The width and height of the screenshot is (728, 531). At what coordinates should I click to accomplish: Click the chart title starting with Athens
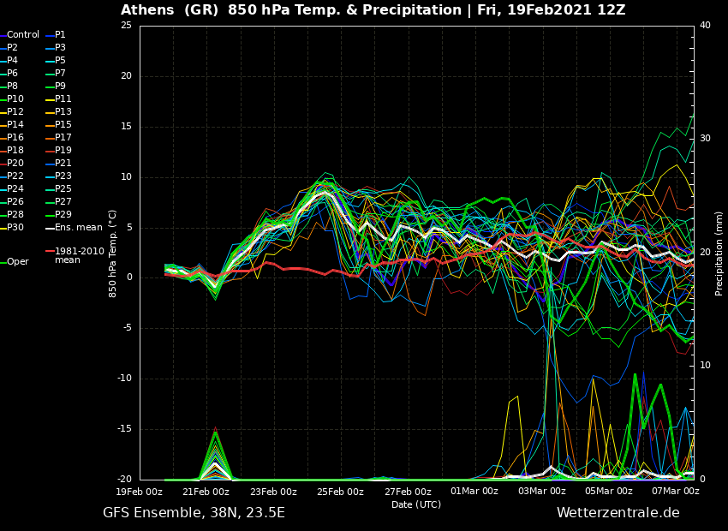[x=373, y=10]
